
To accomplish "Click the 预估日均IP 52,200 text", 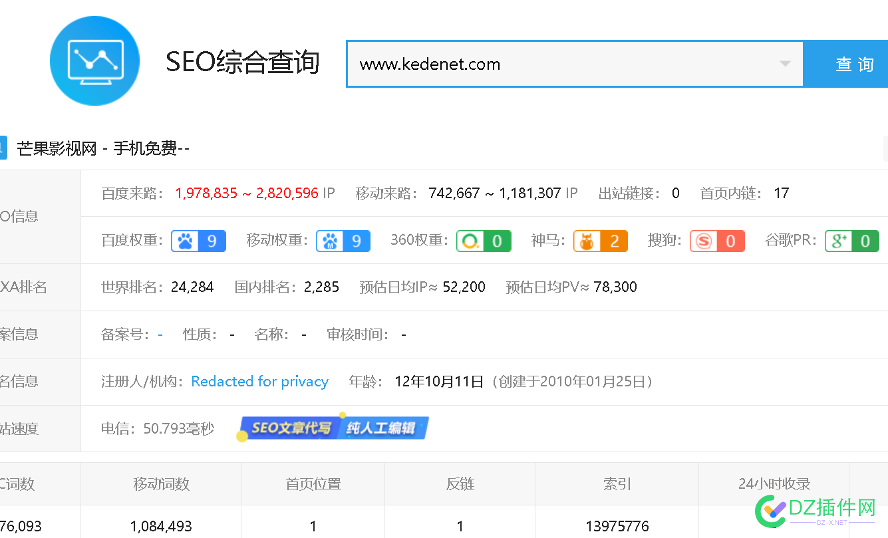I will point(422,287).
